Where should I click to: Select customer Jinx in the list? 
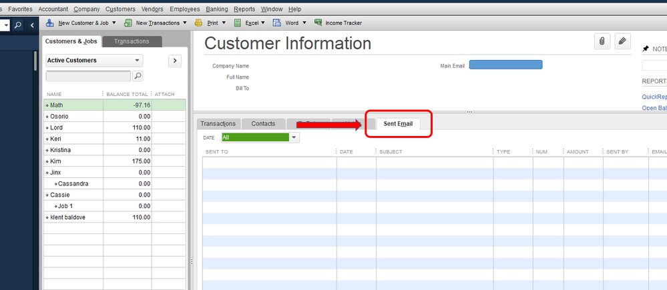pos(115,173)
